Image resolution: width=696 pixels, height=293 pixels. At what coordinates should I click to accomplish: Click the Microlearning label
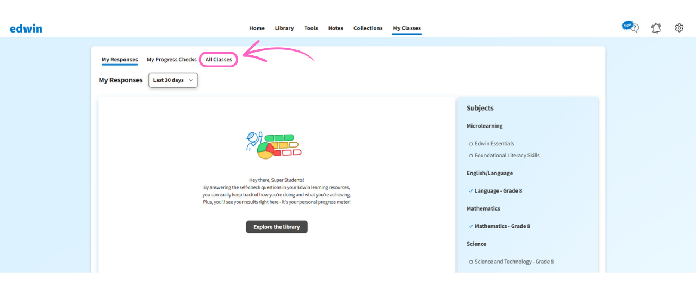pyautogui.click(x=484, y=126)
